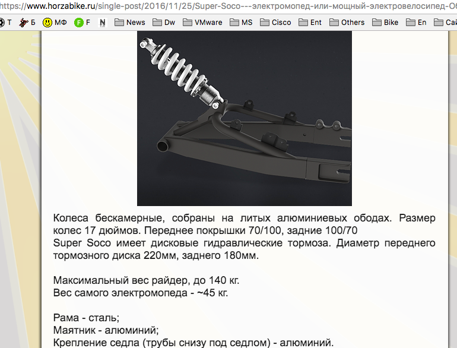This screenshot has height=348, width=457.
Task: Expand the Dw bookmarks folder
Action: 164,23
